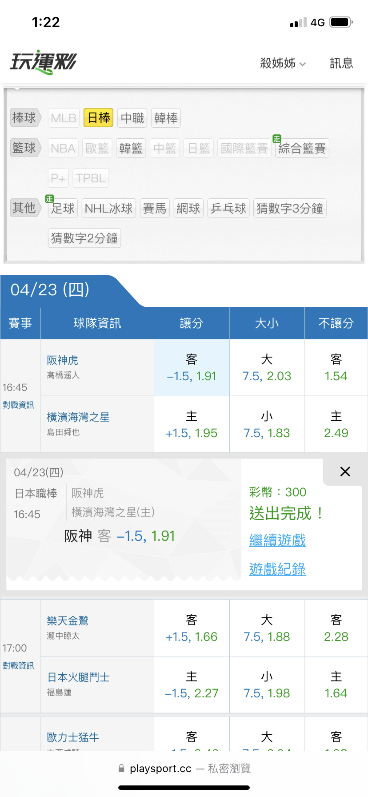This screenshot has height=797, width=368.
Task: Open 對戰資訊 for the 16:45 game
Action: [x=18, y=405]
